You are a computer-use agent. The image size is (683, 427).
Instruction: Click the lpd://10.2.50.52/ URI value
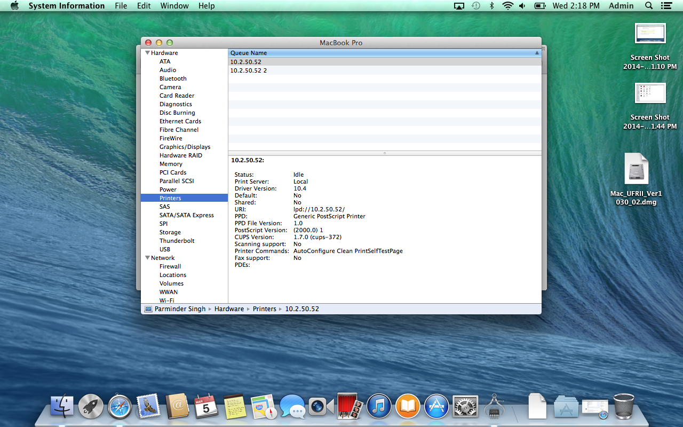(319, 209)
